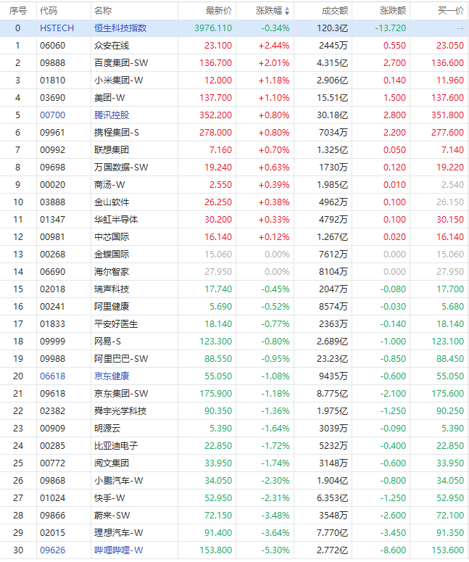469x562 pixels.
Task: Select 华虹半导体 row name
Action: tap(116, 219)
